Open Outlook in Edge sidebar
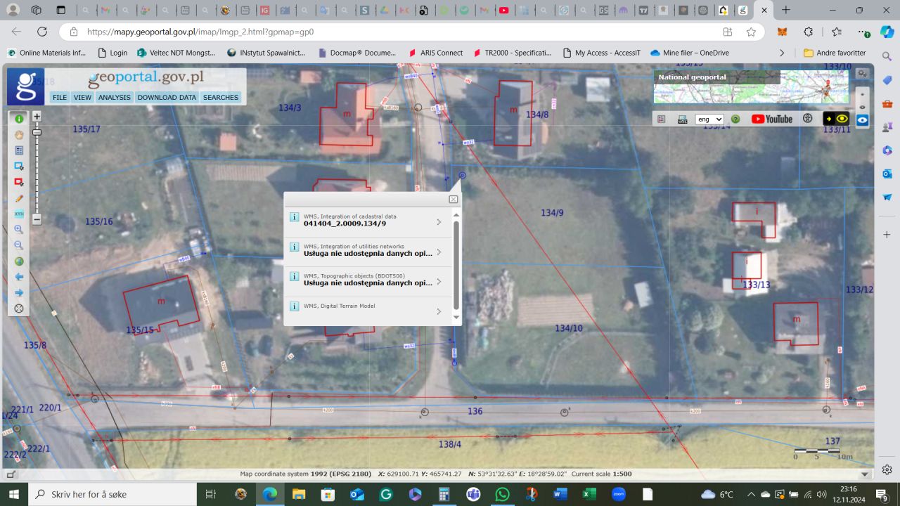Viewport: 900px width, 506px height. [x=887, y=174]
